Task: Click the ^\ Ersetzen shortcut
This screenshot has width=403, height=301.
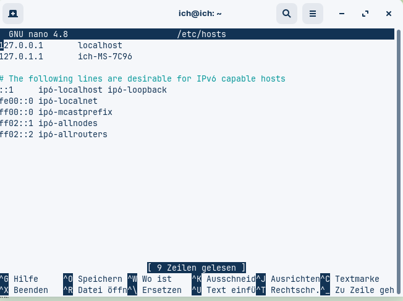Action: [x=155, y=290]
